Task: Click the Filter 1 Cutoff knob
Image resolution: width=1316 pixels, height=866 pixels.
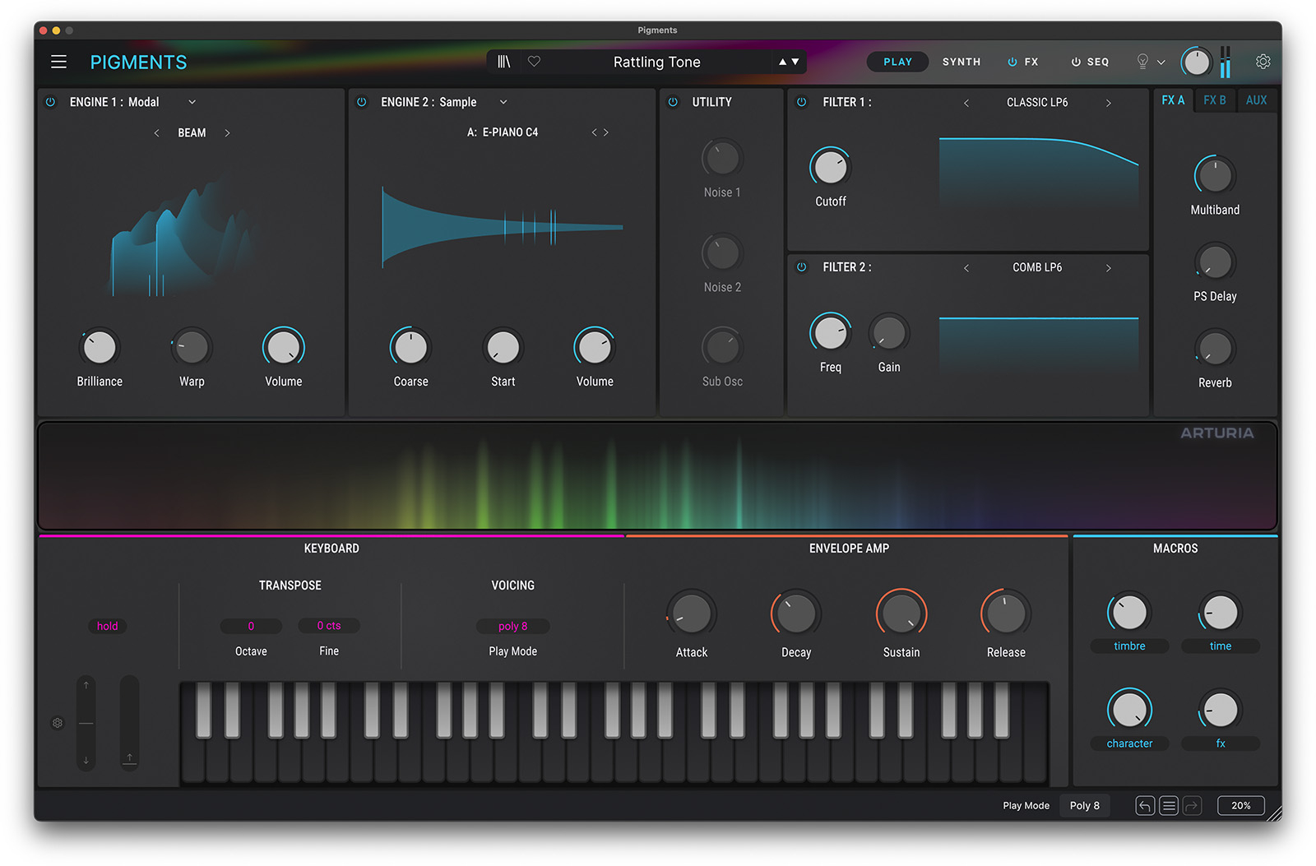Action: tap(830, 168)
